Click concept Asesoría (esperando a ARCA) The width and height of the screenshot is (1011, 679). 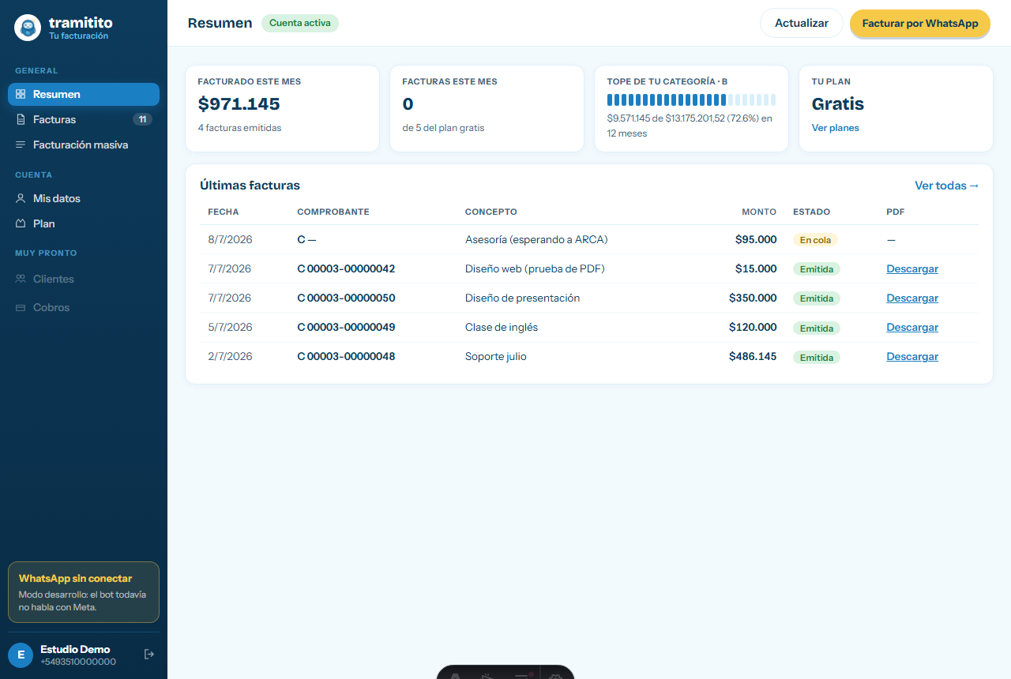pyautogui.click(x=536, y=239)
